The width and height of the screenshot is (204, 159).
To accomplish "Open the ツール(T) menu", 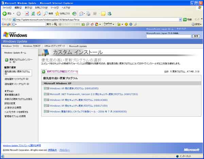I will pos(55,8).
